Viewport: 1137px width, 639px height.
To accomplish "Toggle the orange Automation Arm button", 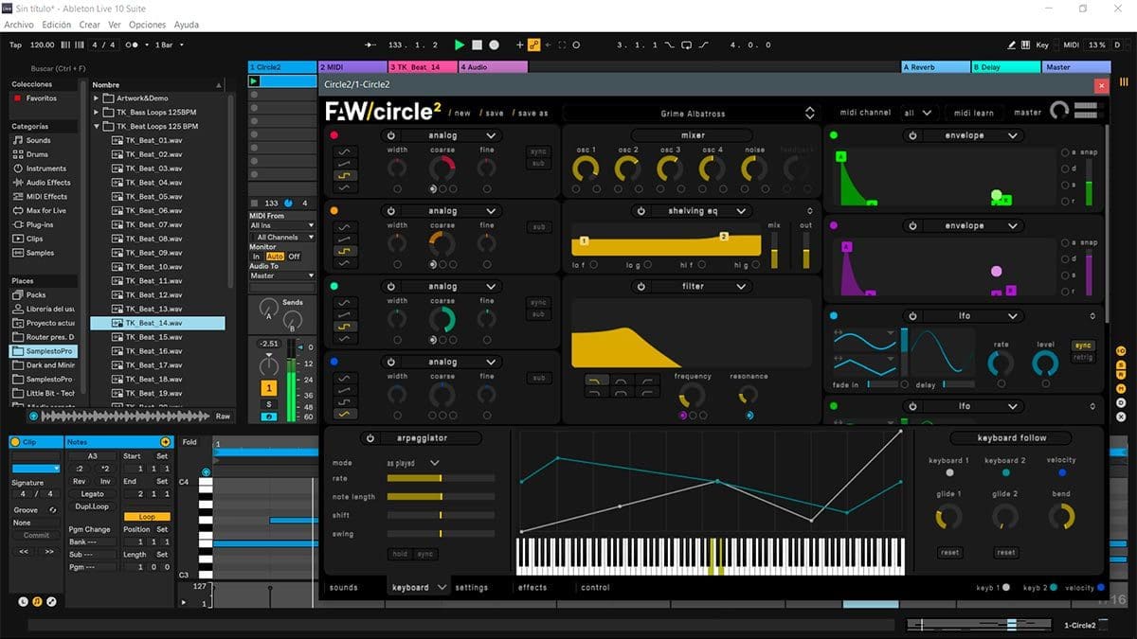I will tap(534, 44).
